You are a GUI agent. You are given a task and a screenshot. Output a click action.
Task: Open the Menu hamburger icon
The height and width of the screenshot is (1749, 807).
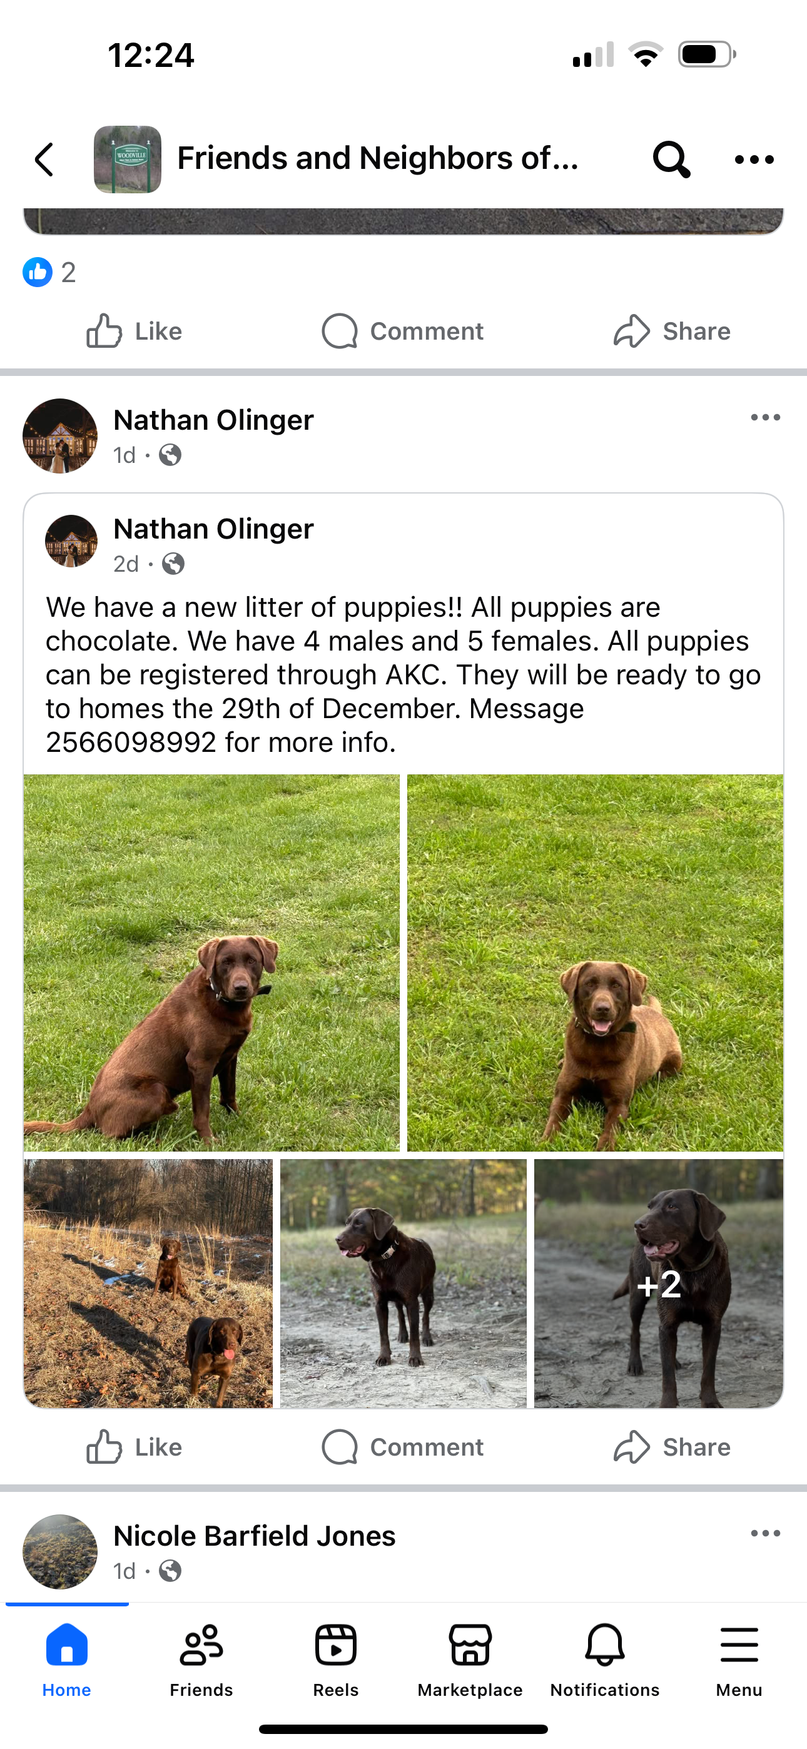[x=739, y=1645]
